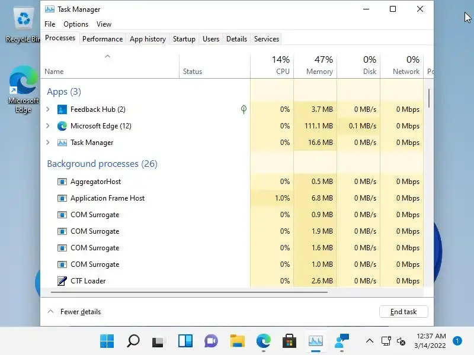Open the Options menu
This screenshot has height=355, width=474.
click(x=76, y=24)
